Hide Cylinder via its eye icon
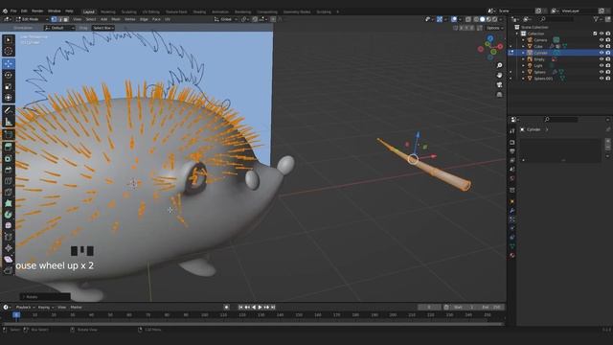 click(x=602, y=53)
